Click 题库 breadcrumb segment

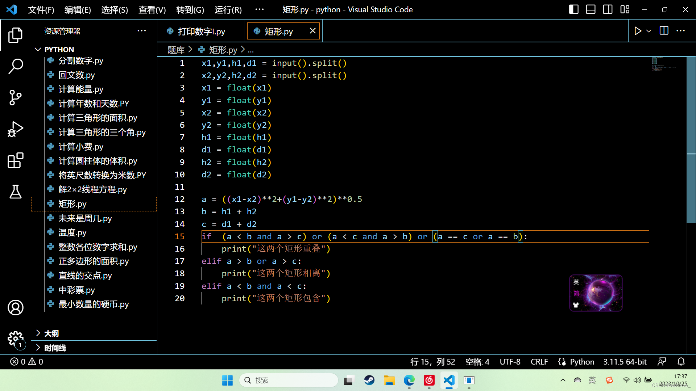[176, 50]
